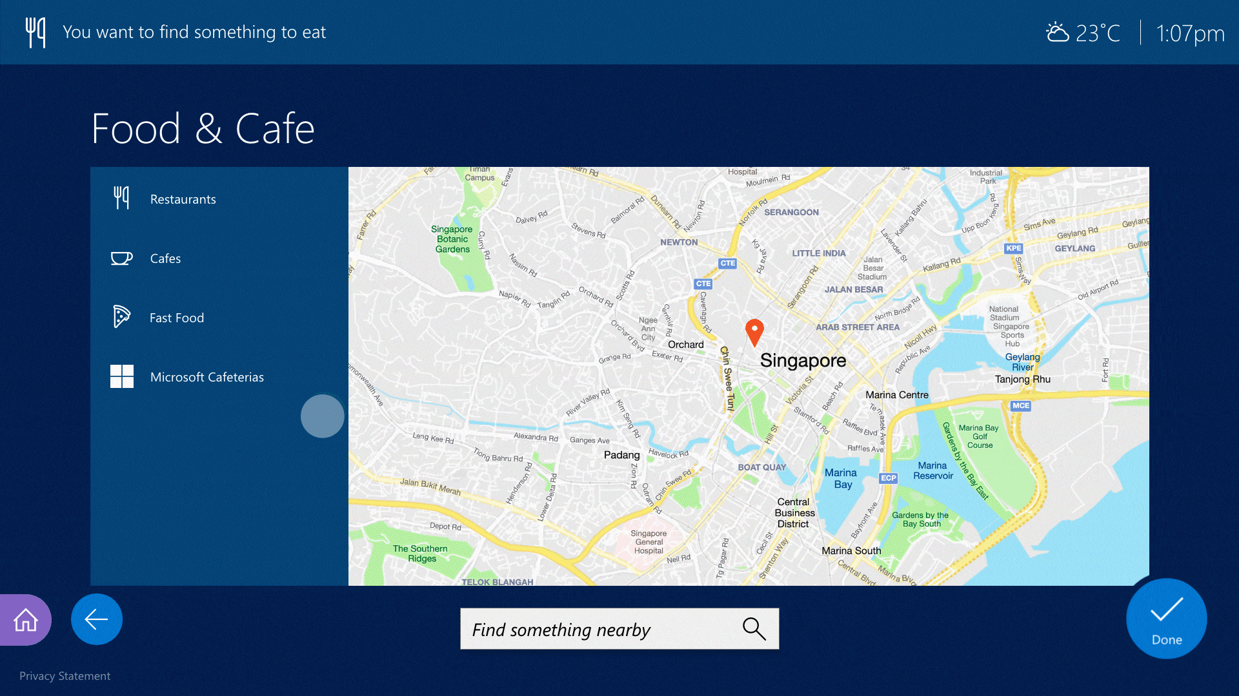Click the Find something nearby search field

(x=581, y=629)
